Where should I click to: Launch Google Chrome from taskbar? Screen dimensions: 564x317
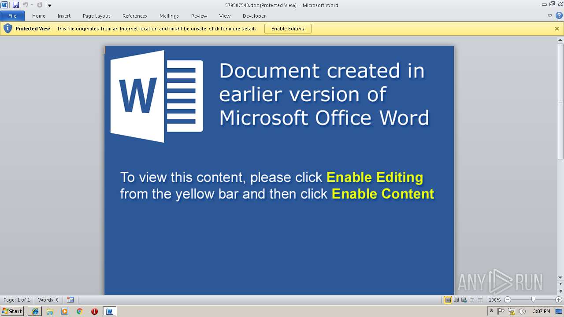click(79, 311)
